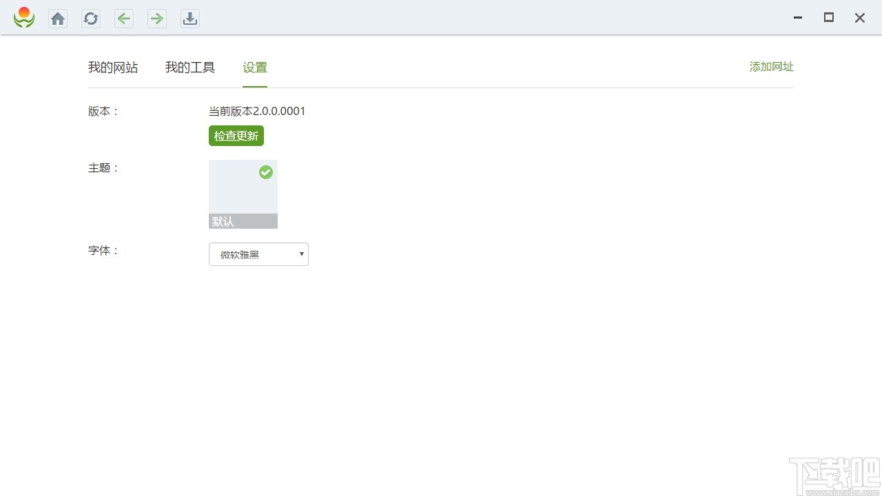This screenshot has width=882, height=496.
Task: Click the 检查更新 update button
Action: [x=236, y=136]
